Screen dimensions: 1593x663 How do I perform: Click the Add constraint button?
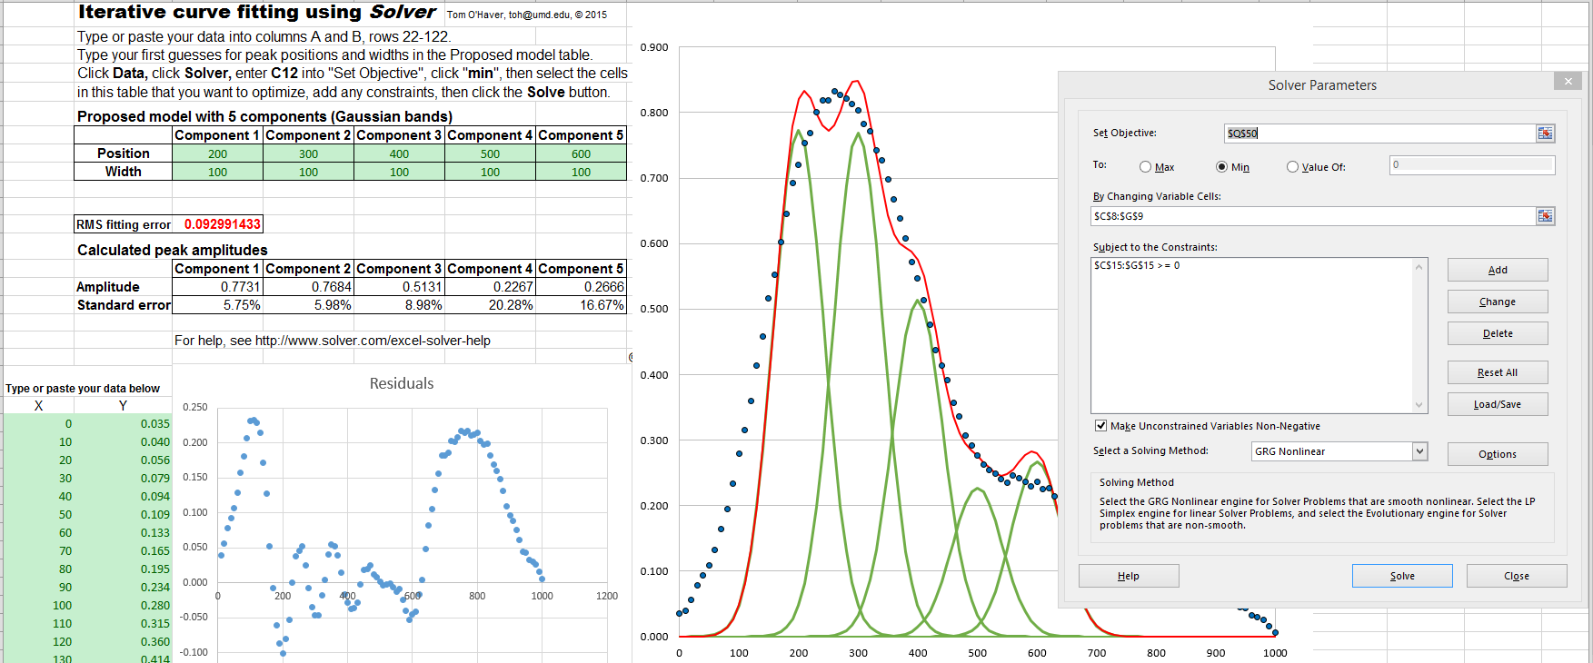(1497, 270)
